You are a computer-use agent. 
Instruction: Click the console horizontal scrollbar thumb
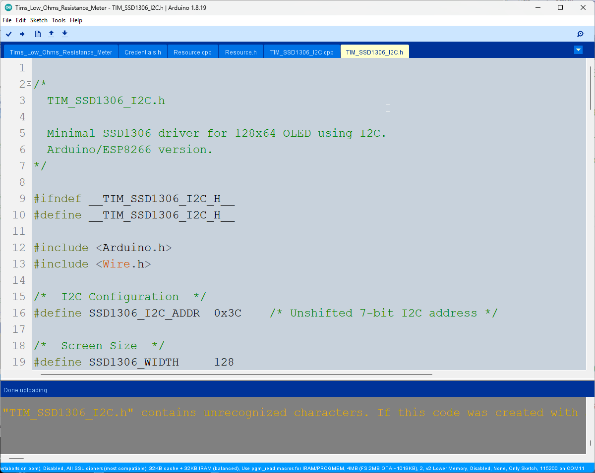[16, 459]
